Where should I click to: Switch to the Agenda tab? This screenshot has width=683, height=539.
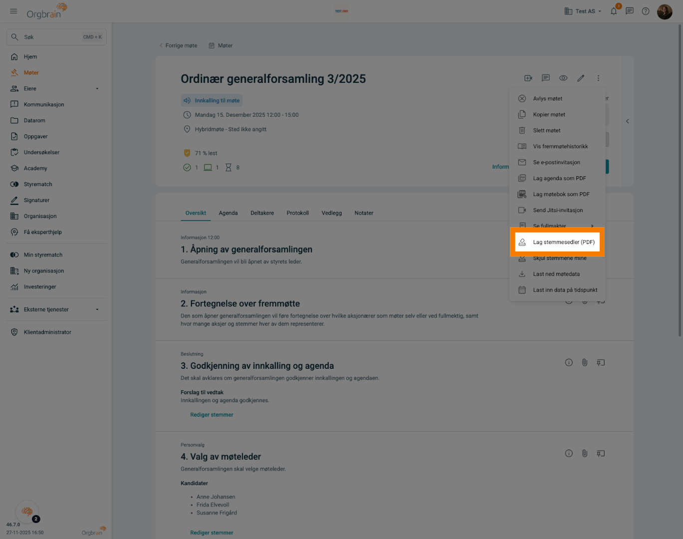tap(228, 213)
